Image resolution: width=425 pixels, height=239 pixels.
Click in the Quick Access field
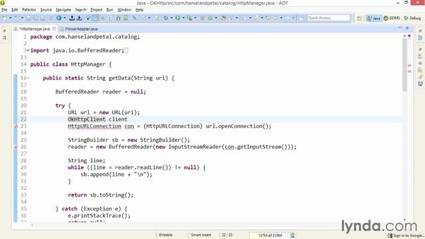[329, 18]
